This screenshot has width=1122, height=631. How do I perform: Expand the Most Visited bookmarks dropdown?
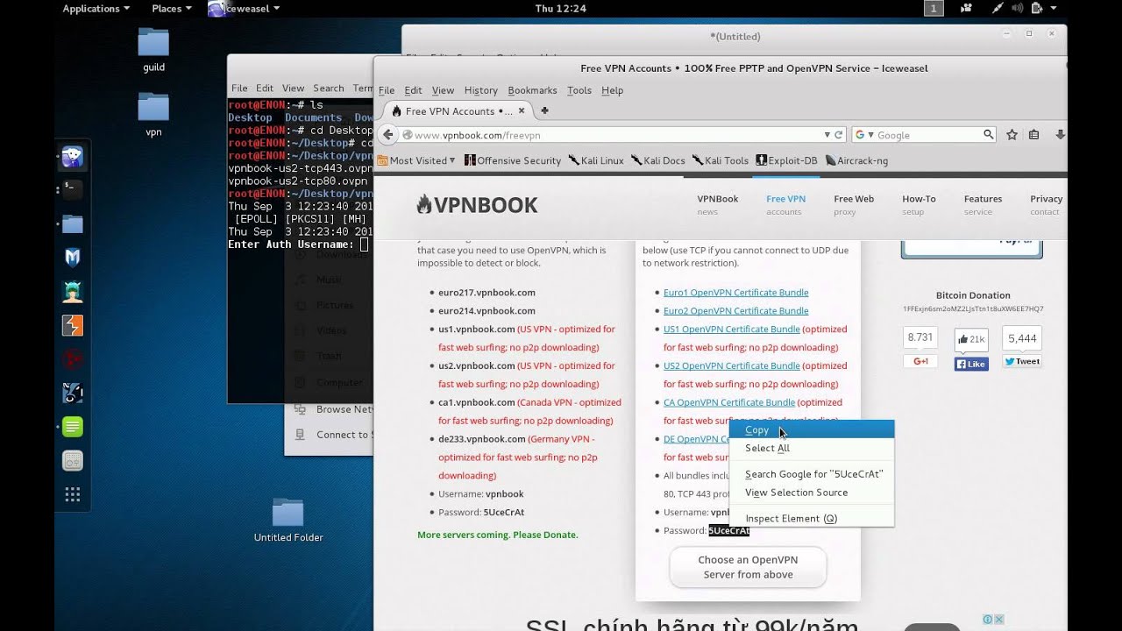tap(417, 160)
